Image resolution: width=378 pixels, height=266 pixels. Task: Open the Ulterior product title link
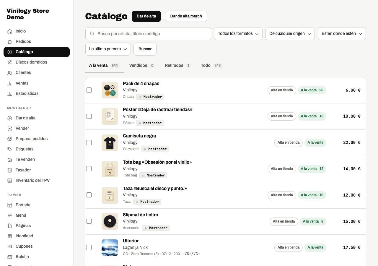tap(131, 241)
